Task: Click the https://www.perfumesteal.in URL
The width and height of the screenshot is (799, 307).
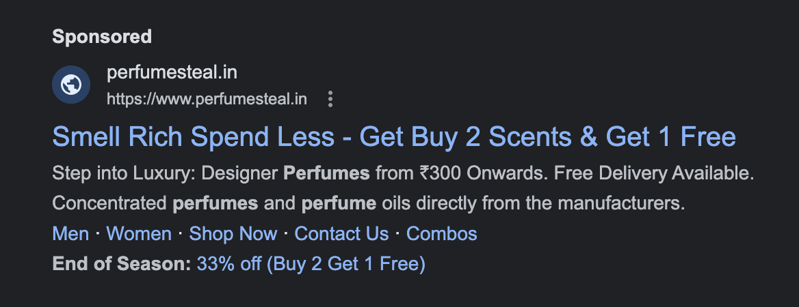Action: 207,100
